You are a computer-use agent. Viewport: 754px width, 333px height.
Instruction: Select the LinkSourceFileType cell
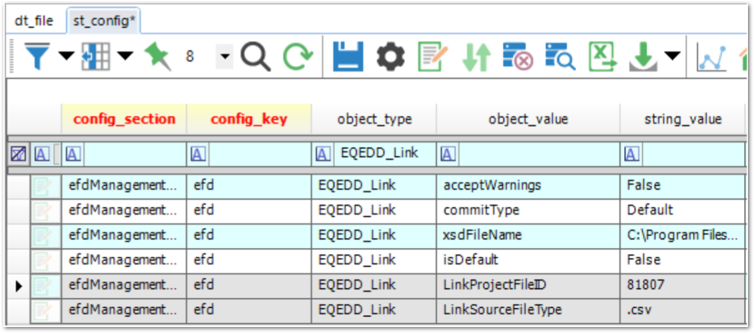(x=528, y=311)
